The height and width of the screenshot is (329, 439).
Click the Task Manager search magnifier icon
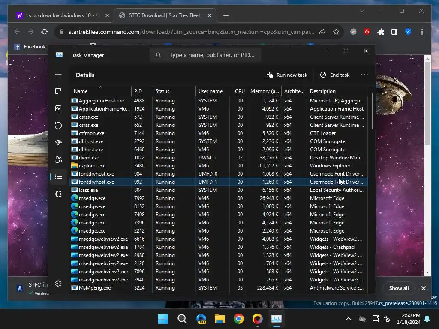(x=159, y=55)
